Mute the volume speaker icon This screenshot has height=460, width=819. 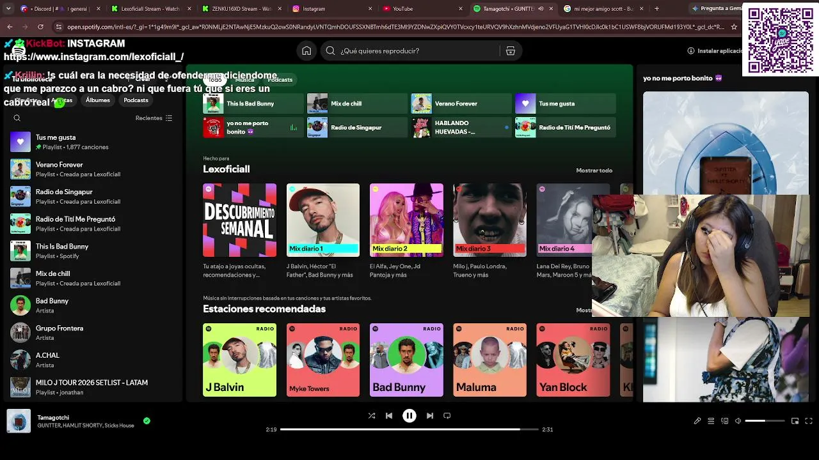[x=738, y=421]
